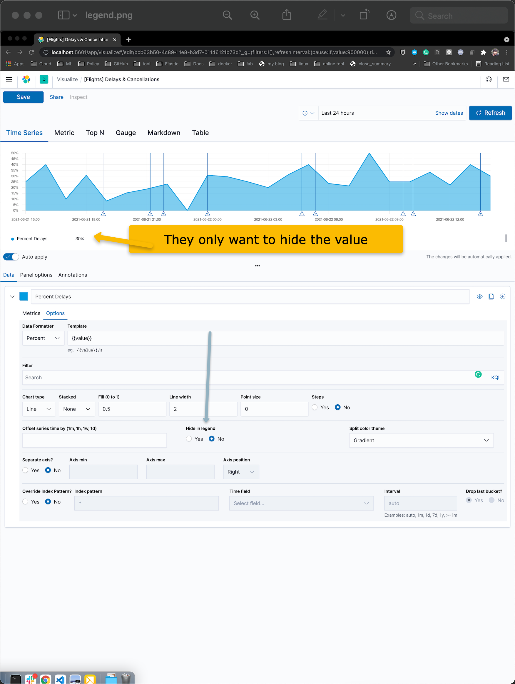Enable Yes for the Steps option
The width and height of the screenshot is (515, 684).
pyautogui.click(x=314, y=407)
